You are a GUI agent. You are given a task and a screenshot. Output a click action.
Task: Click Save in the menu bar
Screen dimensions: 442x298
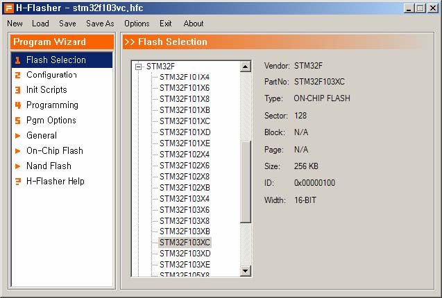pyautogui.click(x=67, y=24)
